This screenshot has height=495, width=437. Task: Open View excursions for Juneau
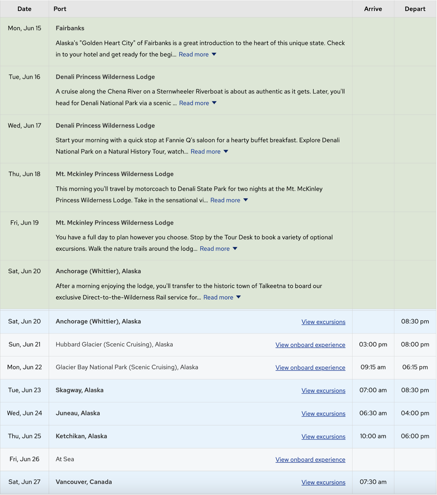click(x=323, y=413)
